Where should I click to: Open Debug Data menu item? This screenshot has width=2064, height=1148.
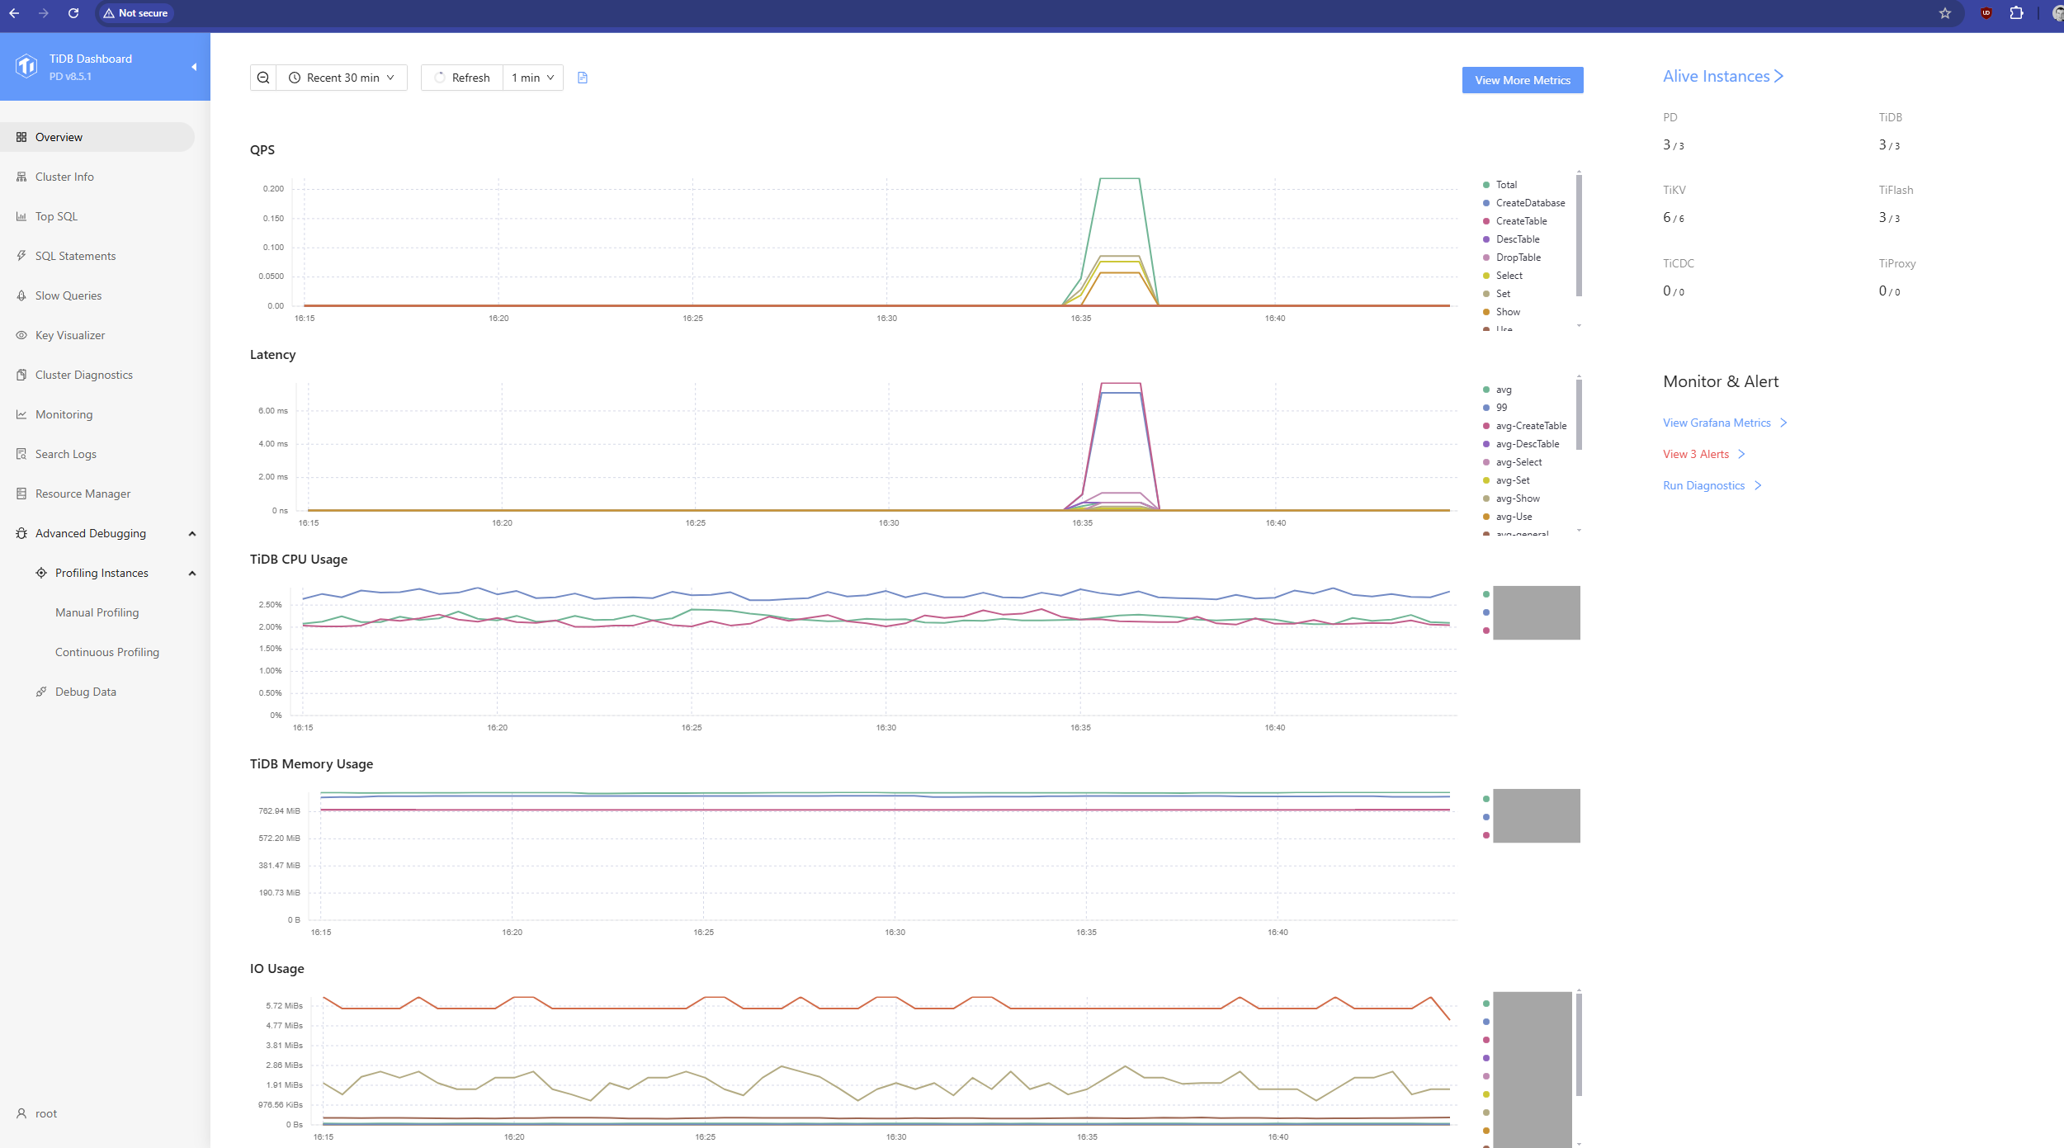(x=97, y=692)
